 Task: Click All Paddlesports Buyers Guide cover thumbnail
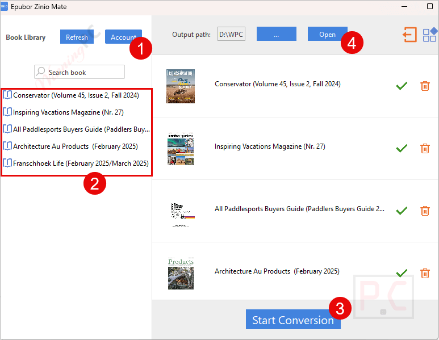[182, 215]
